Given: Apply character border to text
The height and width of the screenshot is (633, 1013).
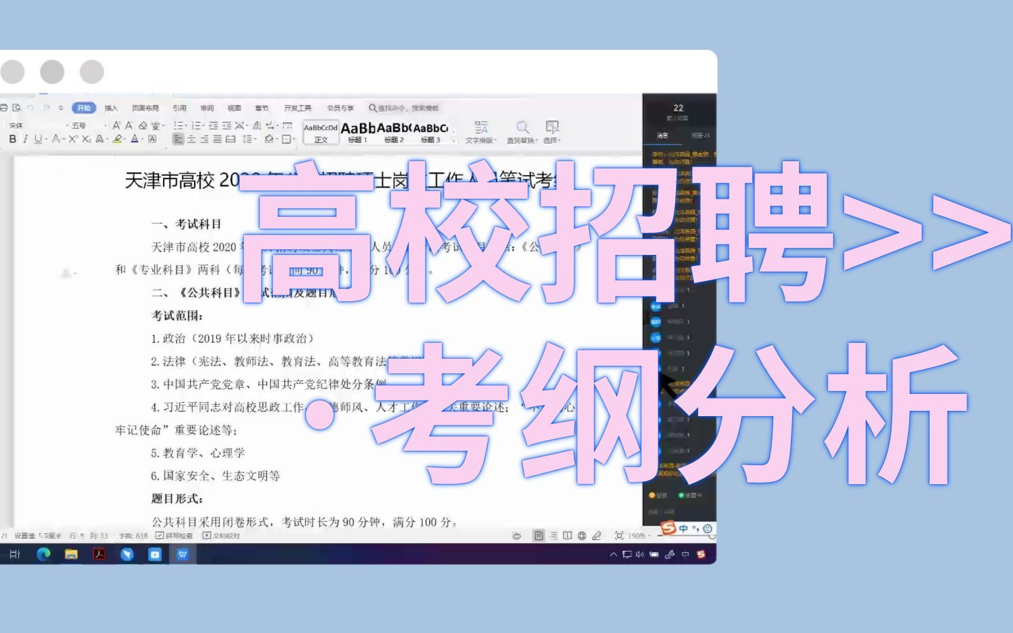Looking at the screenshot, I should (152, 139).
